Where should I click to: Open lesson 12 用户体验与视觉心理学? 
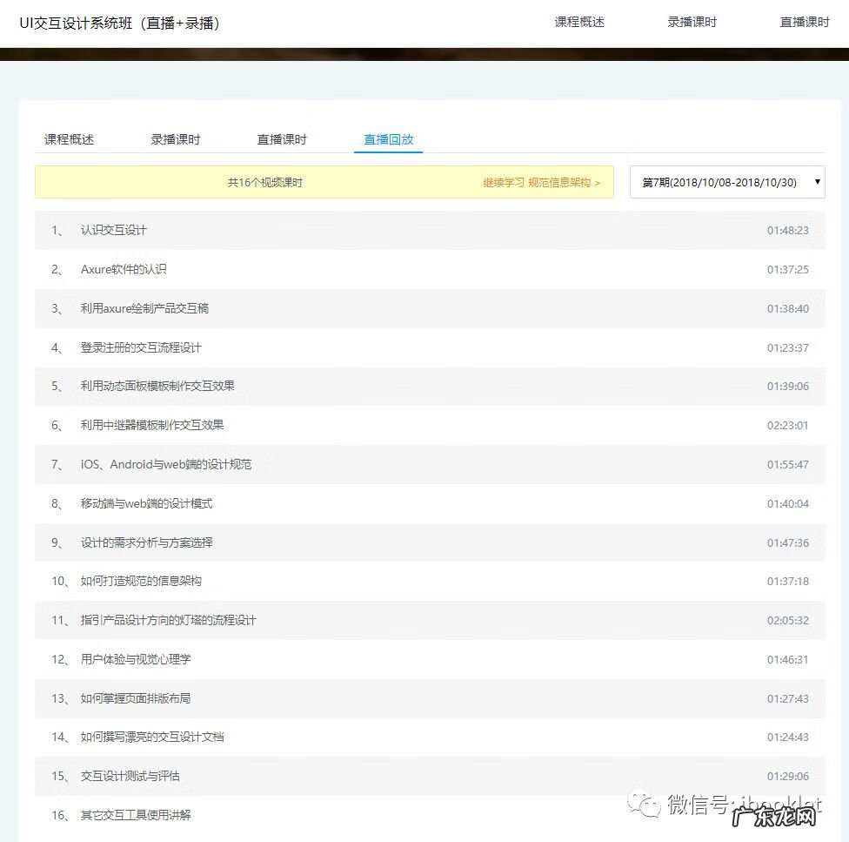430,659
